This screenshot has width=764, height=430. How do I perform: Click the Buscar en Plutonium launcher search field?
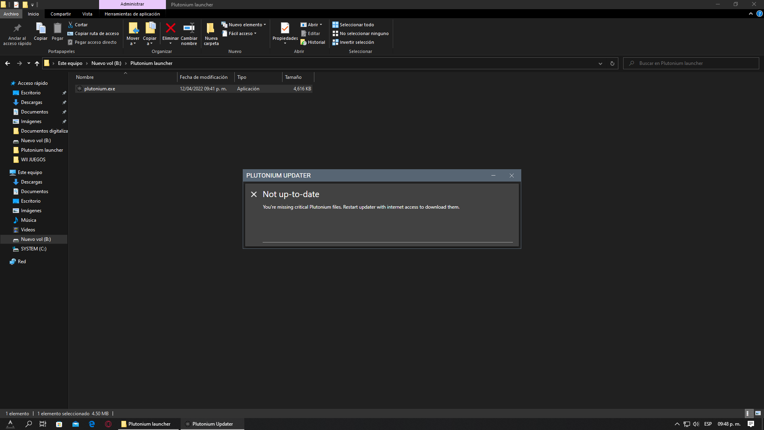691,63
